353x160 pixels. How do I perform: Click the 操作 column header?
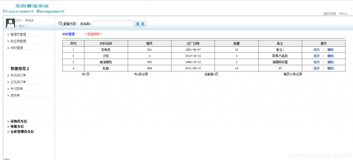(x=323, y=43)
